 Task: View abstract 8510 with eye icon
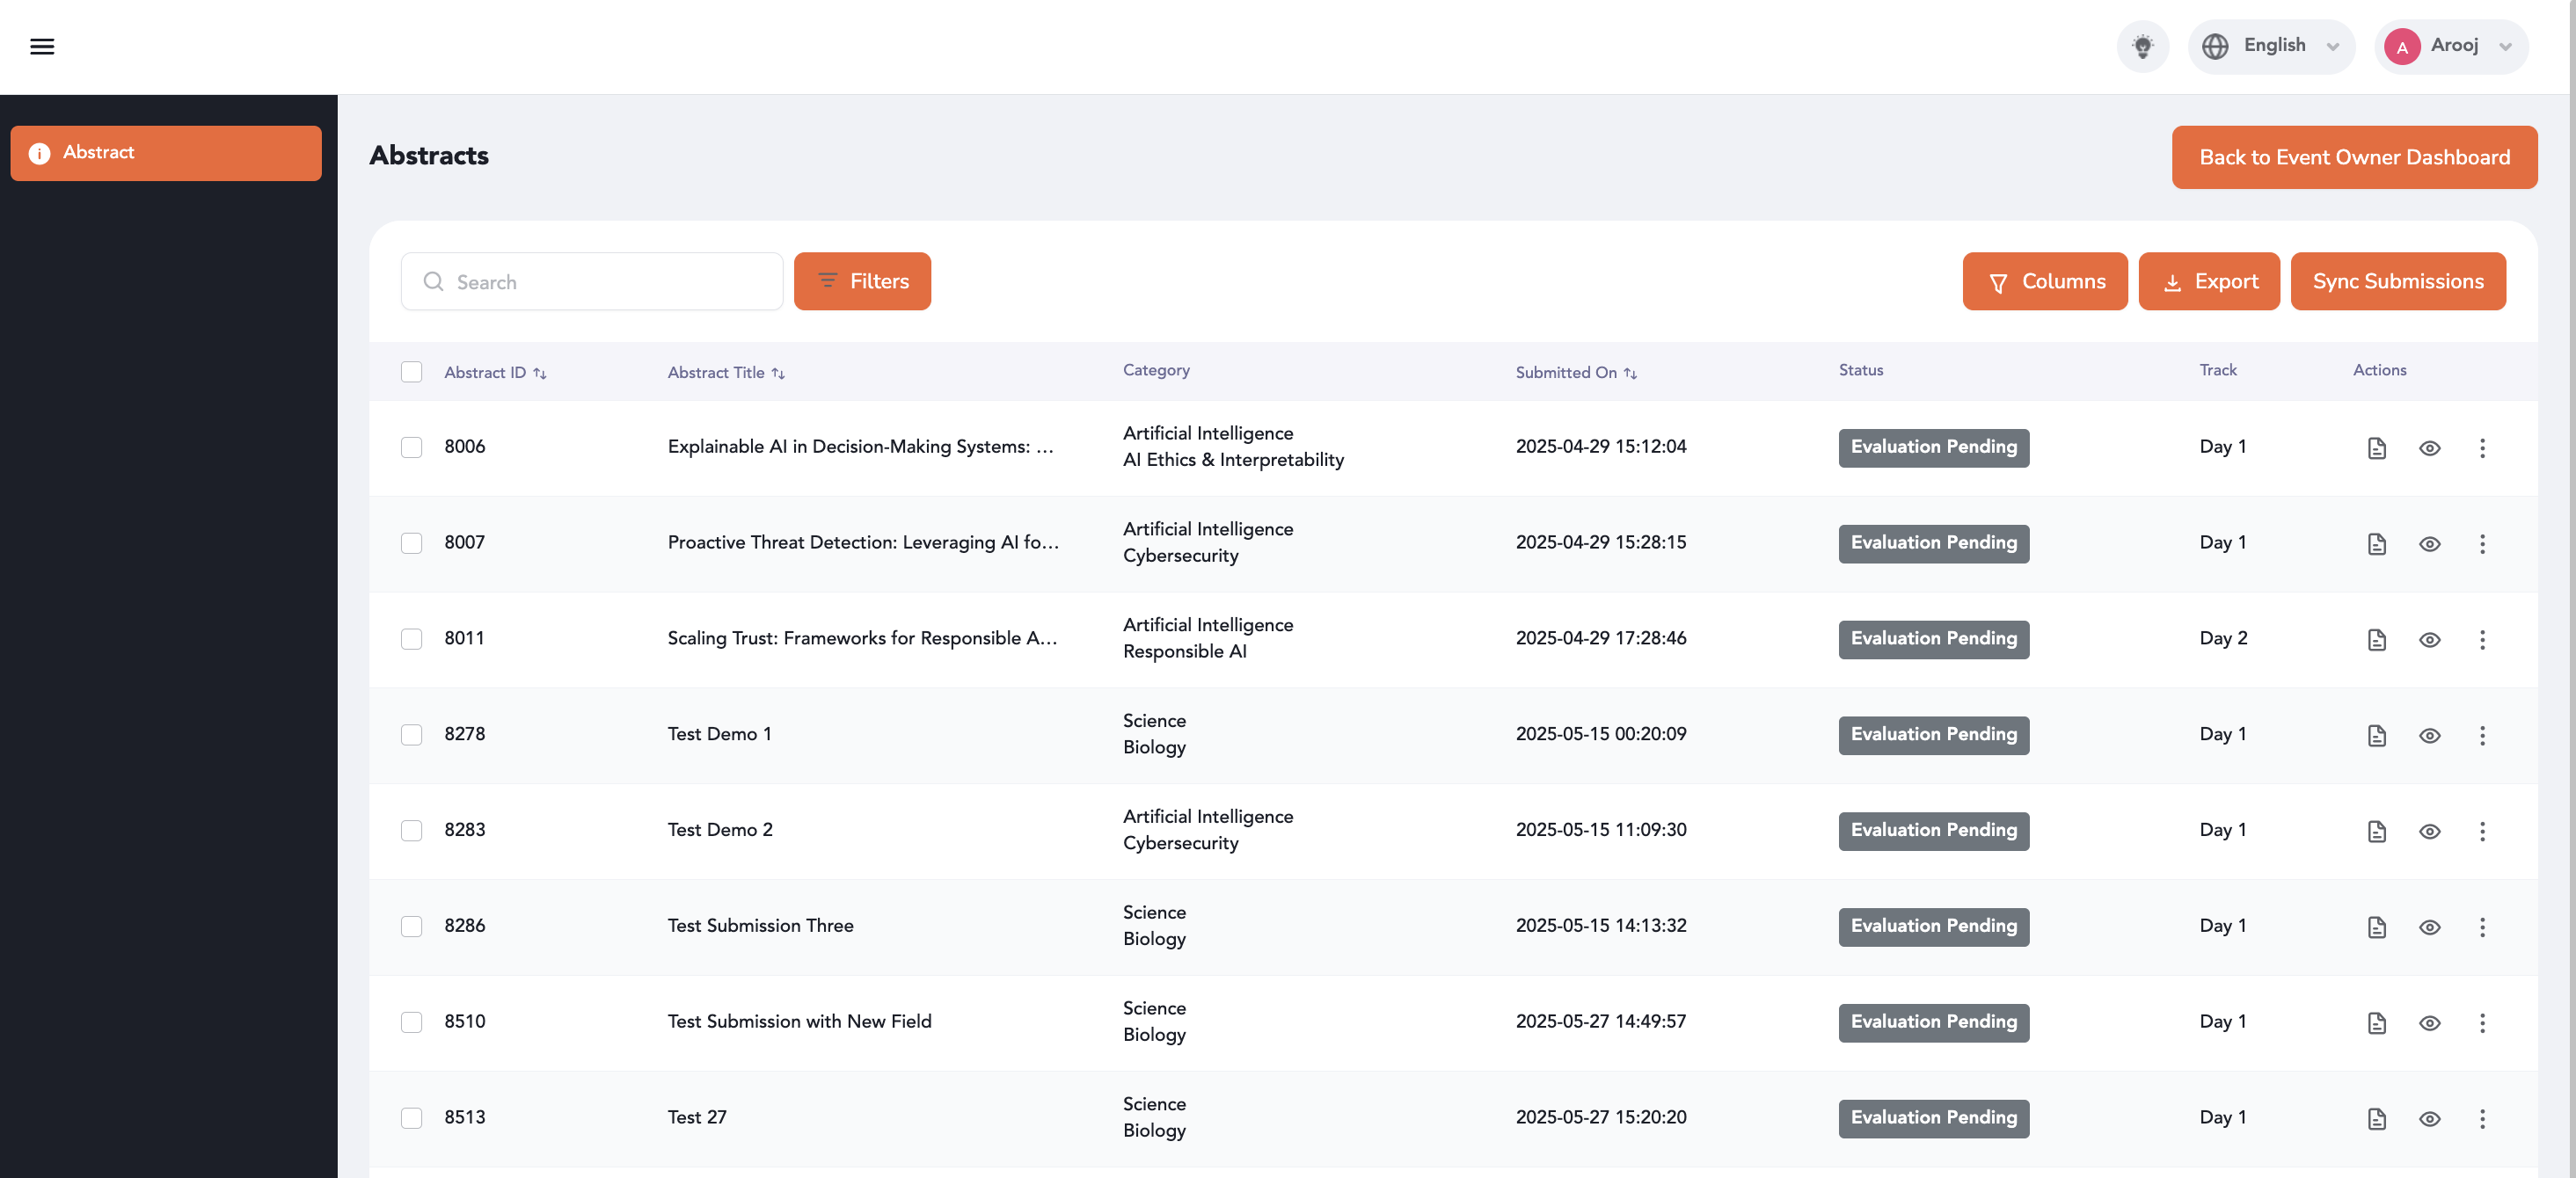pyautogui.click(x=2429, y=1024)
